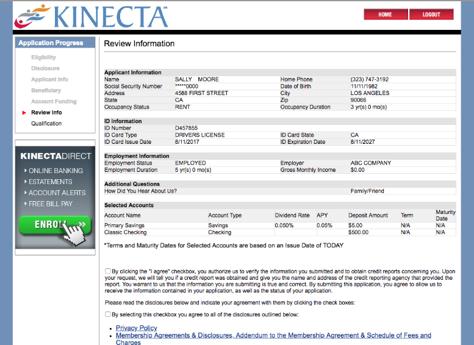Click the occupancy duration 3 yr(s) 0 mo(s)
474x345 pixels.
click(368, 107)
